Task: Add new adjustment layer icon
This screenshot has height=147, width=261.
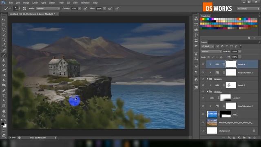Action: [239, 138]
